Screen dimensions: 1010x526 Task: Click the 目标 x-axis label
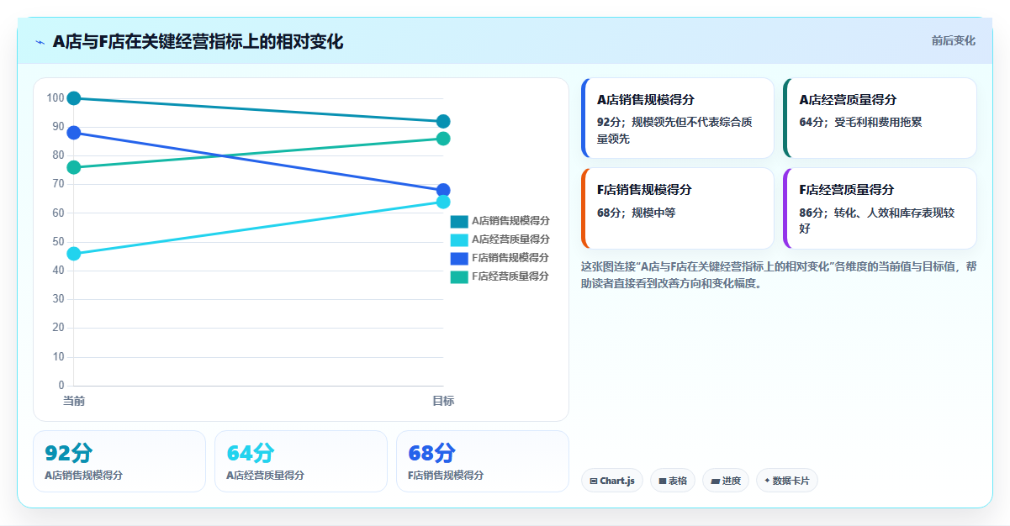tap(443, 401)
